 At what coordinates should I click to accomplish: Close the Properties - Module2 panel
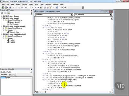31,69
